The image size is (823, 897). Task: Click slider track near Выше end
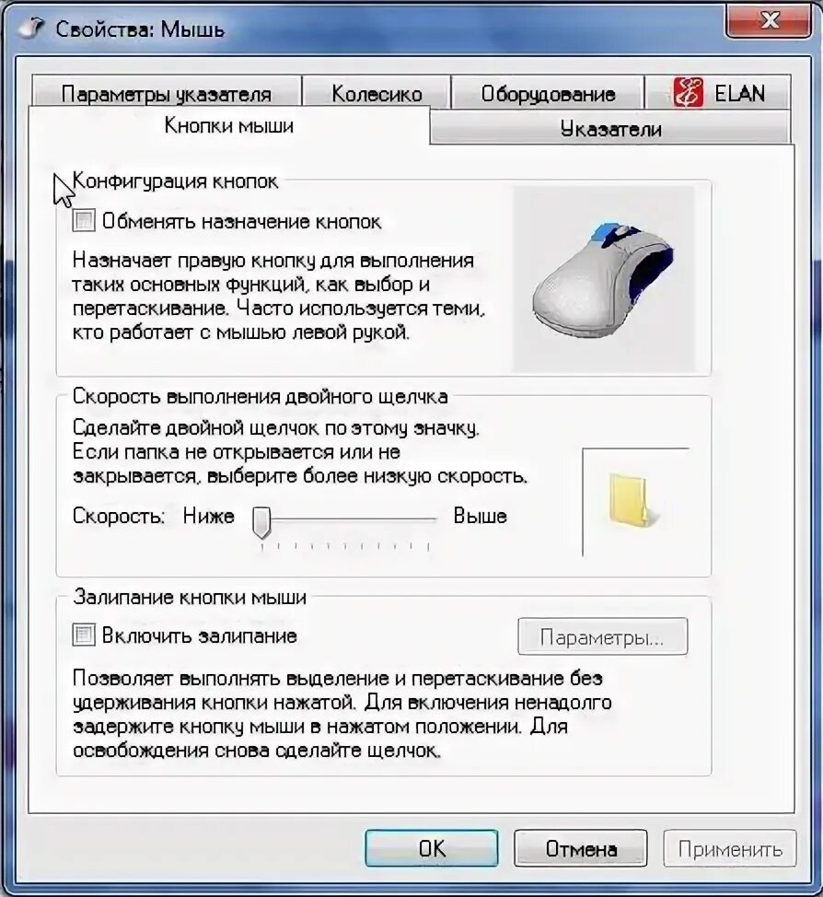(422, 519)
